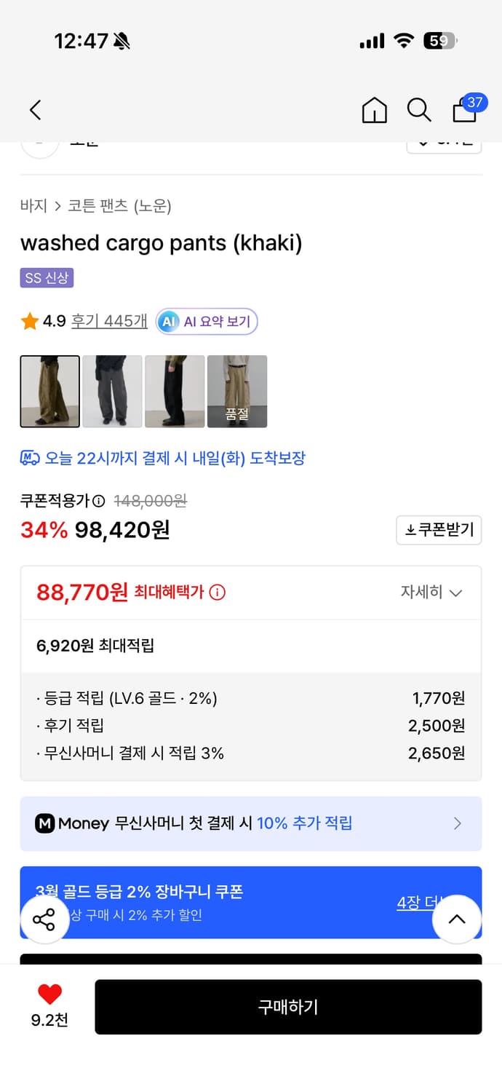Open the 쿠폰받기 coupon download button
Screen dimensions: 502x1092
(439, 530)
